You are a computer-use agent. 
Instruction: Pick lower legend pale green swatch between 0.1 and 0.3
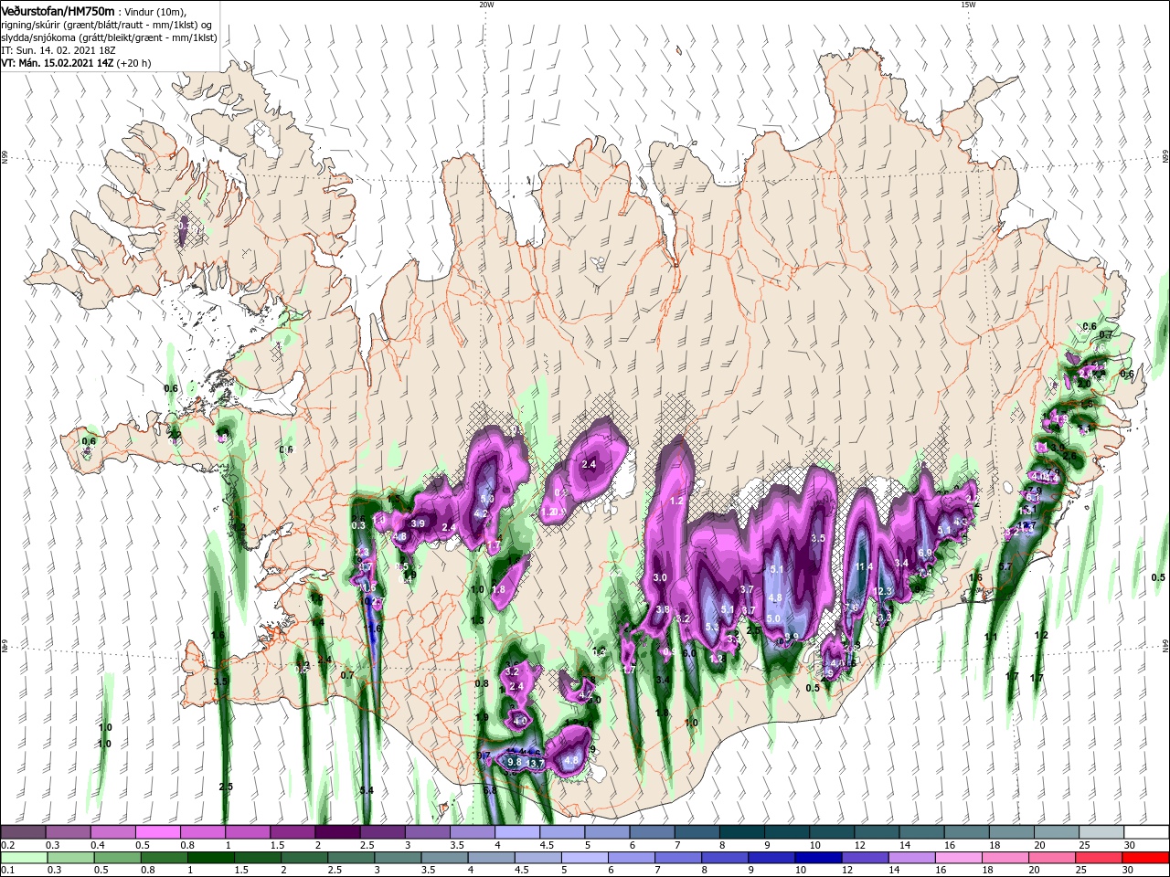(23, 858)
